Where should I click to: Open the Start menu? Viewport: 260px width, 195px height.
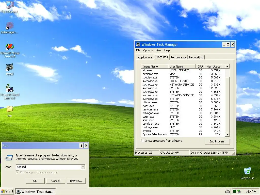point(7,191)
